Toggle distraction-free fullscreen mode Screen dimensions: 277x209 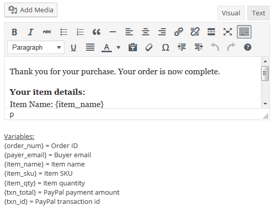(x=228, y=32)
